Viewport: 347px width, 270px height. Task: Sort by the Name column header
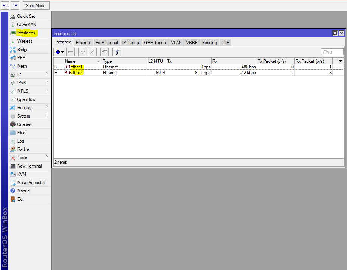83,61
